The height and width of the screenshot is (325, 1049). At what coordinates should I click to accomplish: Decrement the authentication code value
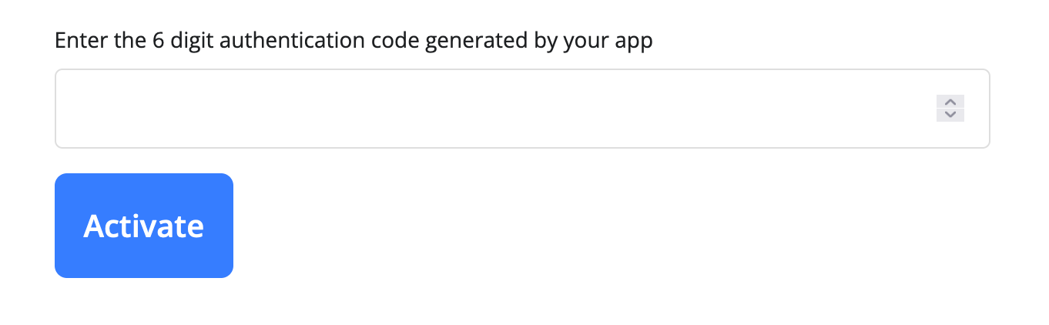pos(950,115)
